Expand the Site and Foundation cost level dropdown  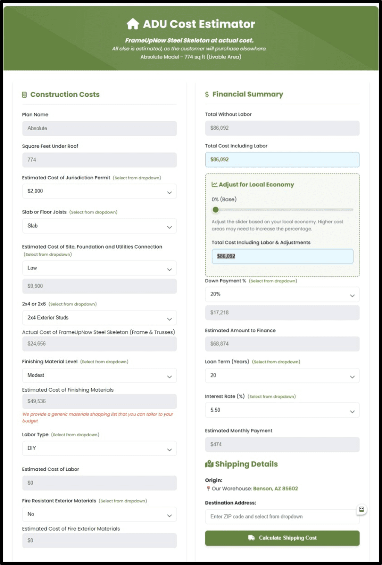pyautogui.click(x=99, y=268)
